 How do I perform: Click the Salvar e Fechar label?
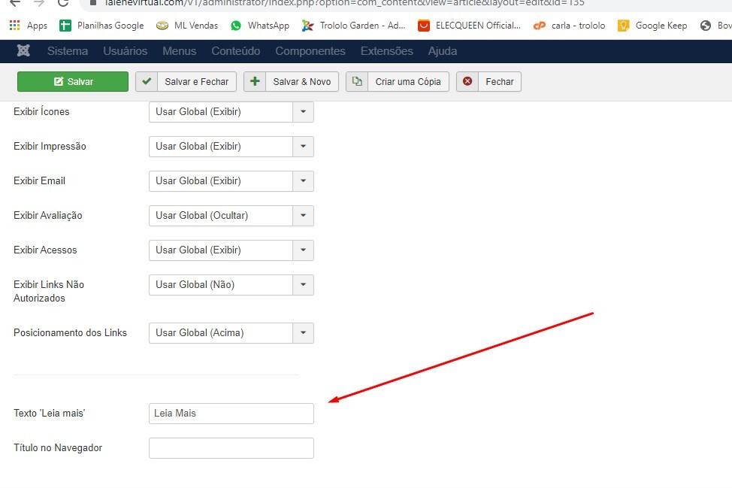coord(197,82)
